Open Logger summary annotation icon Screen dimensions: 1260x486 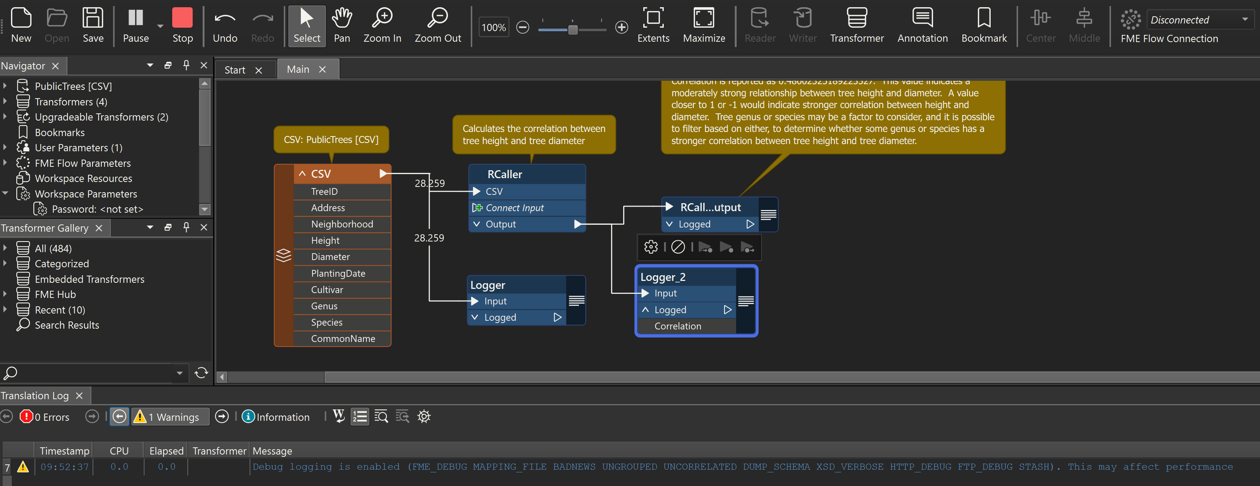(x=576, y=301)
